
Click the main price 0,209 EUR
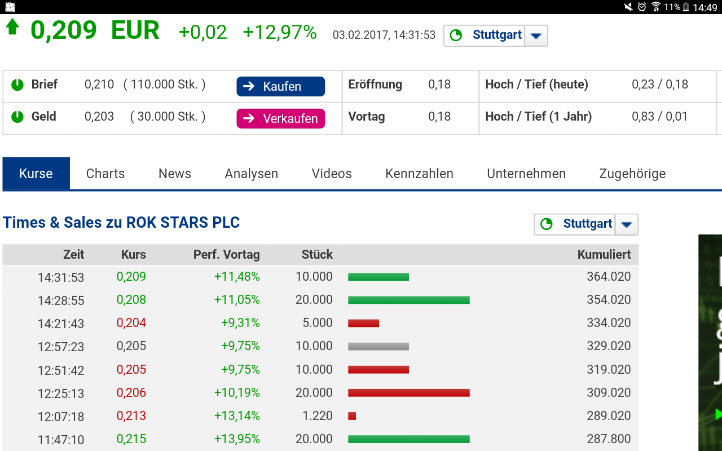coord(95,30)
